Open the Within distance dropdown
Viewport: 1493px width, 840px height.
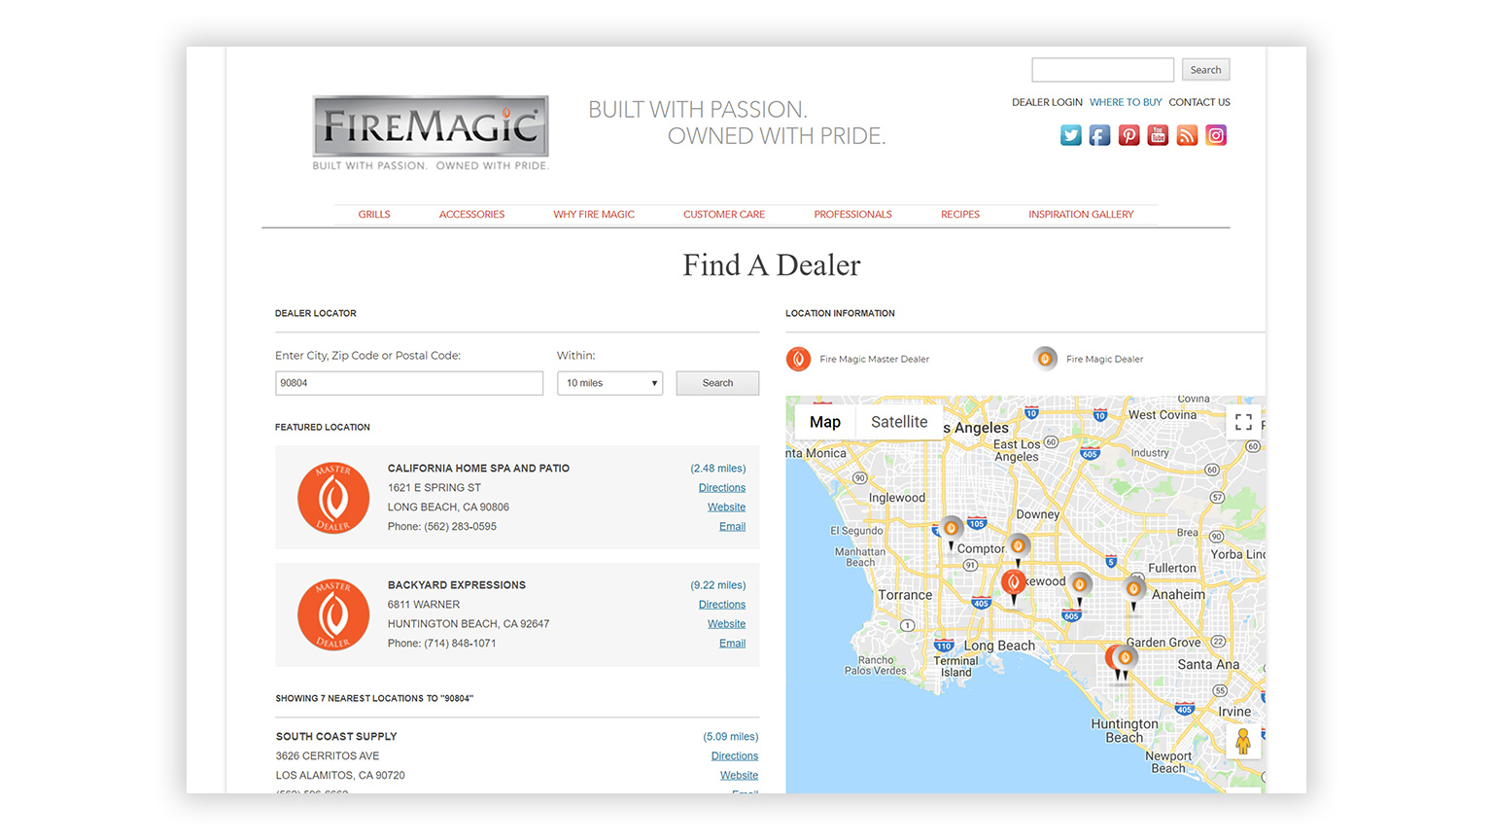click(x=609, y=383)
